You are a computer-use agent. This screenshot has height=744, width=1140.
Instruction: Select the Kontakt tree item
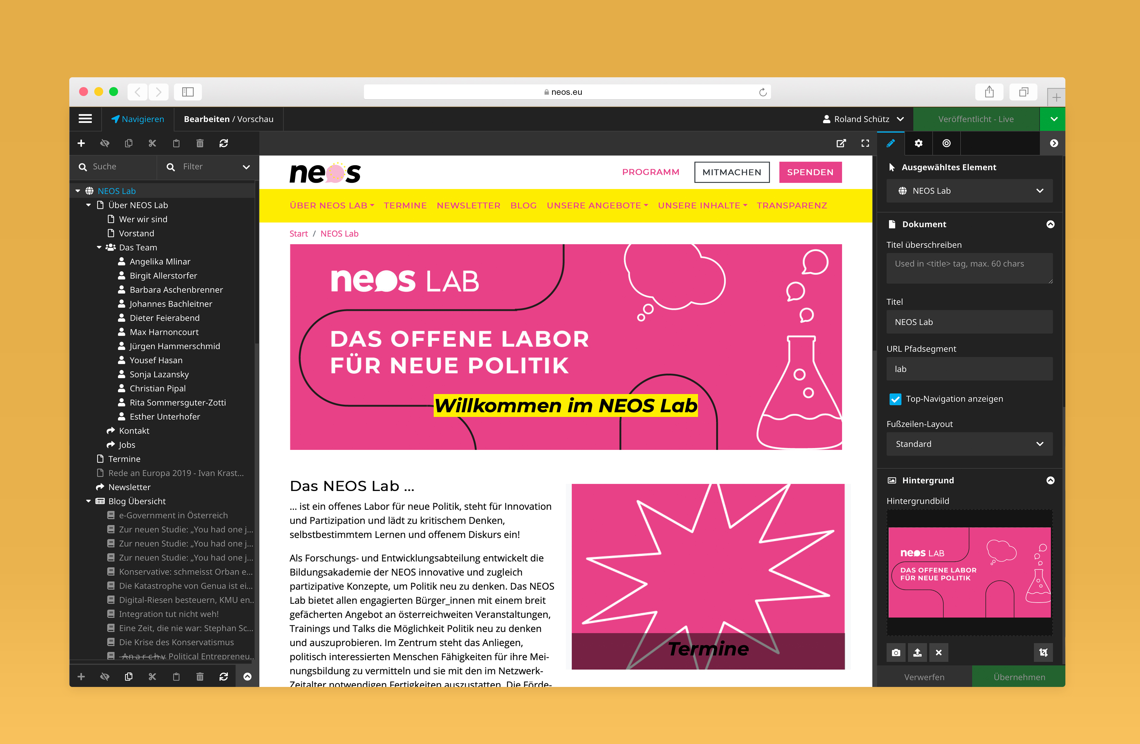[x=134, y=431]
